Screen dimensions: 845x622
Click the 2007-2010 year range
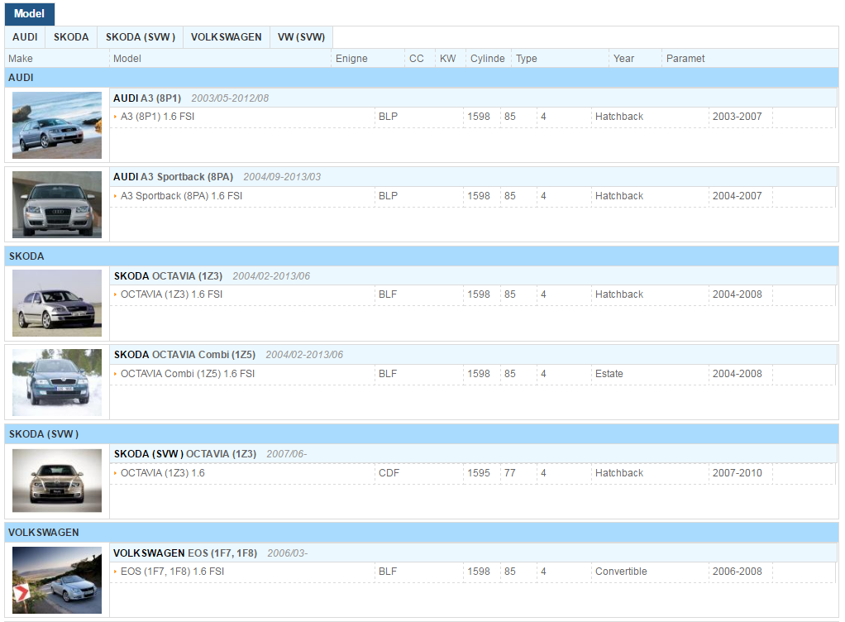coord(738,472)
